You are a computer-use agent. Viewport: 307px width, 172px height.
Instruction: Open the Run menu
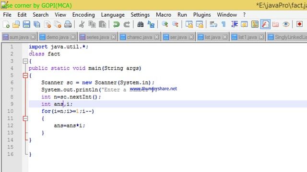click(182, 15)
